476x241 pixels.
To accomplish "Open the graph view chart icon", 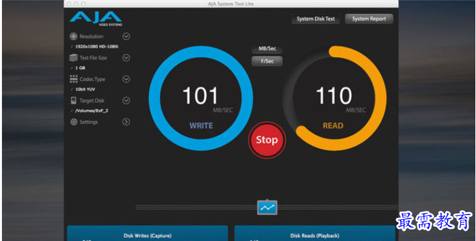I will point(267,208).
